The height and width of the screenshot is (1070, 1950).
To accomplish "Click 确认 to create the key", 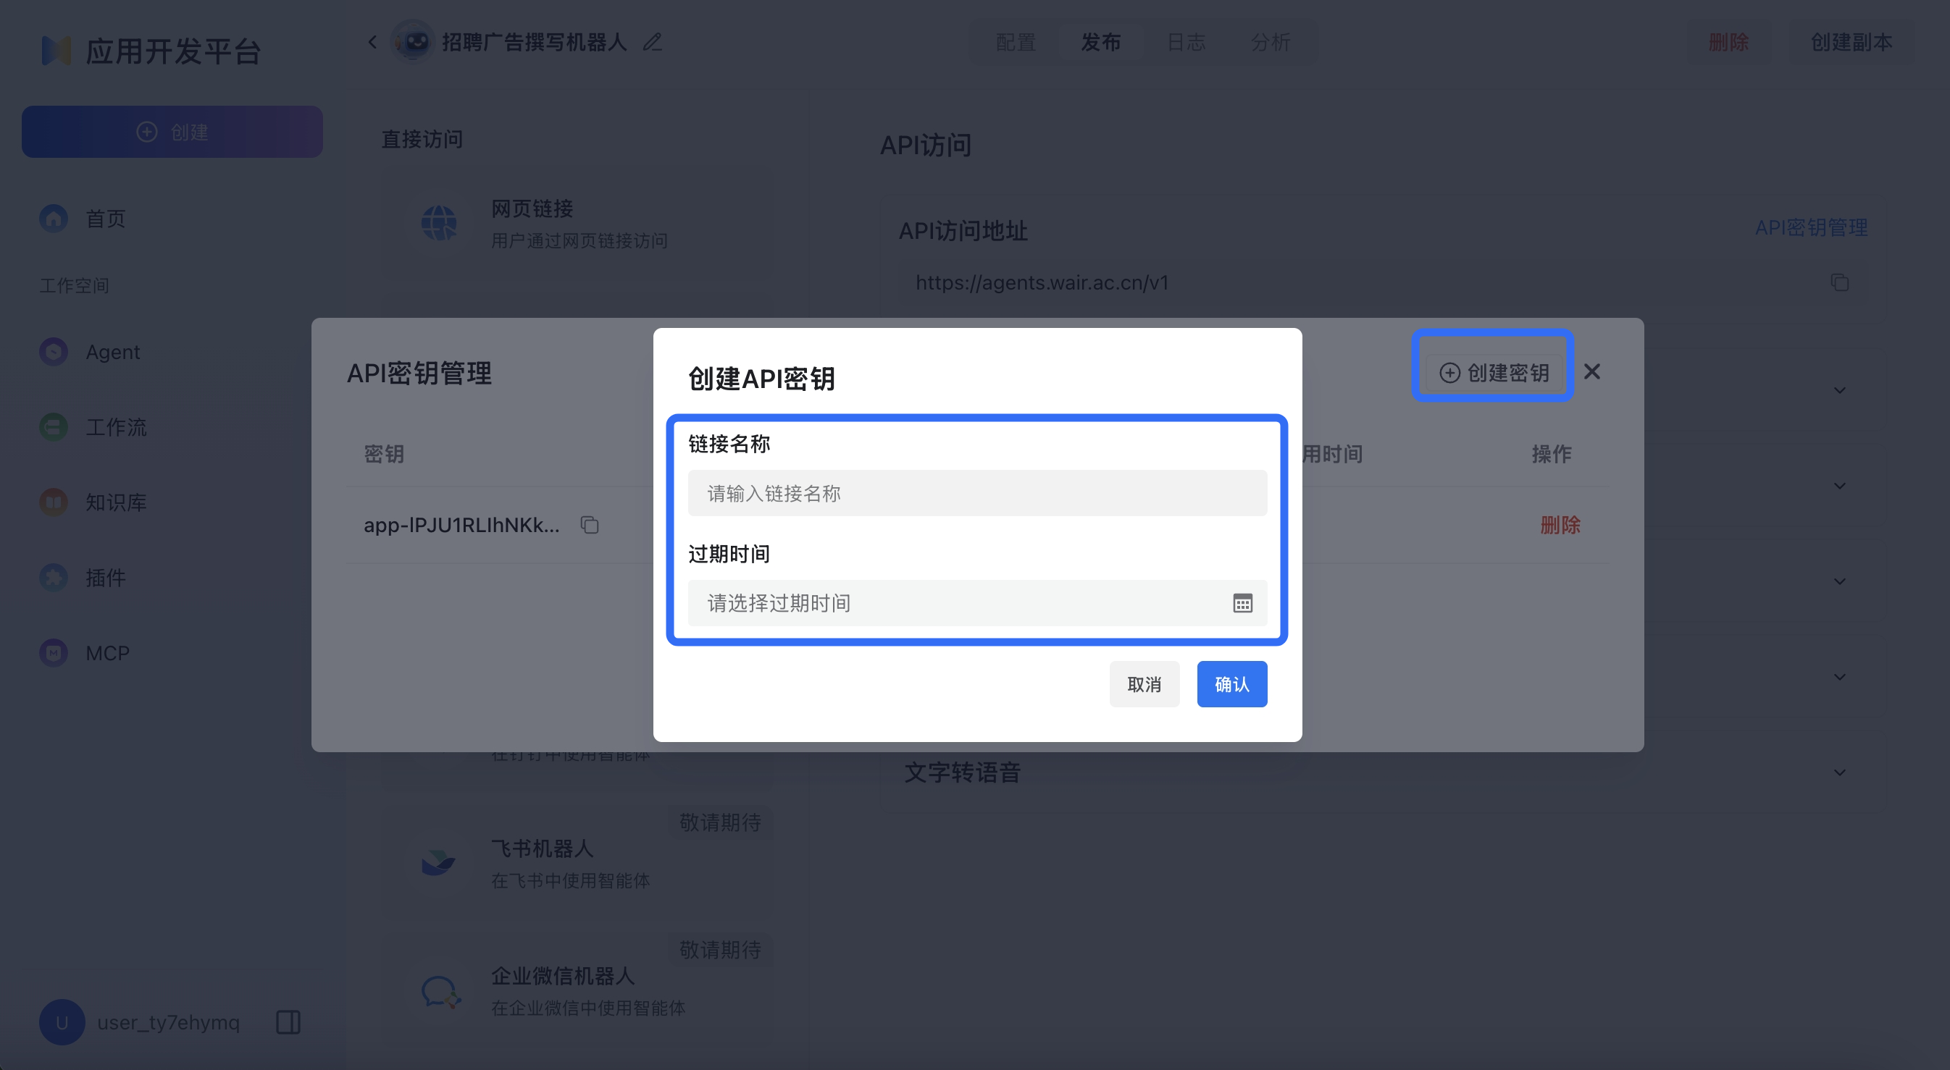I will 1231,684.
